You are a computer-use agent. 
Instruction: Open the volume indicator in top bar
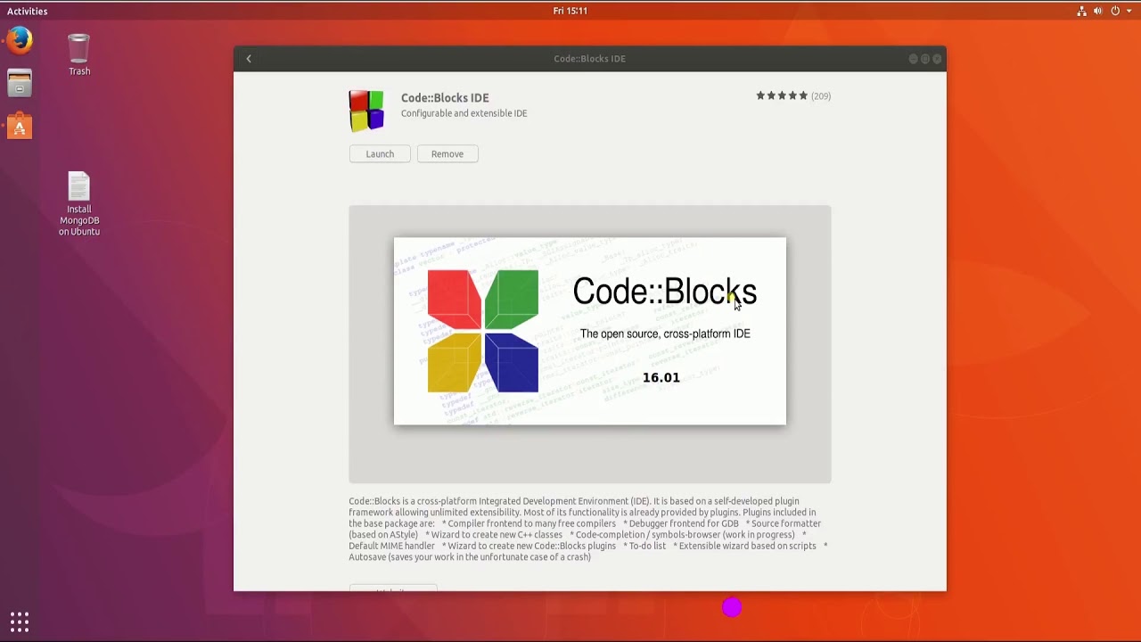(1098, 11)
